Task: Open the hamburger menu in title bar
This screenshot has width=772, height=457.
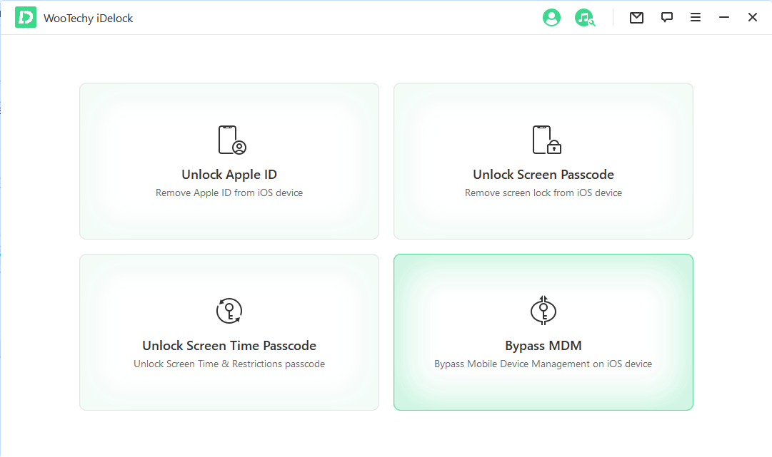Action: [x=696, y=18]
